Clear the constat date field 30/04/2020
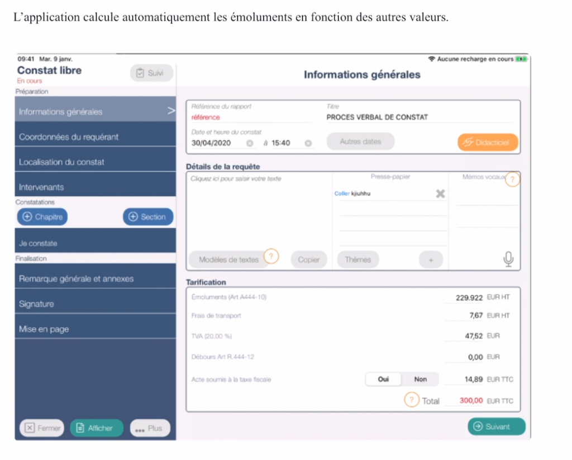Image resolution: width=572 pixels, height=460 pixels. click(250, 143)
